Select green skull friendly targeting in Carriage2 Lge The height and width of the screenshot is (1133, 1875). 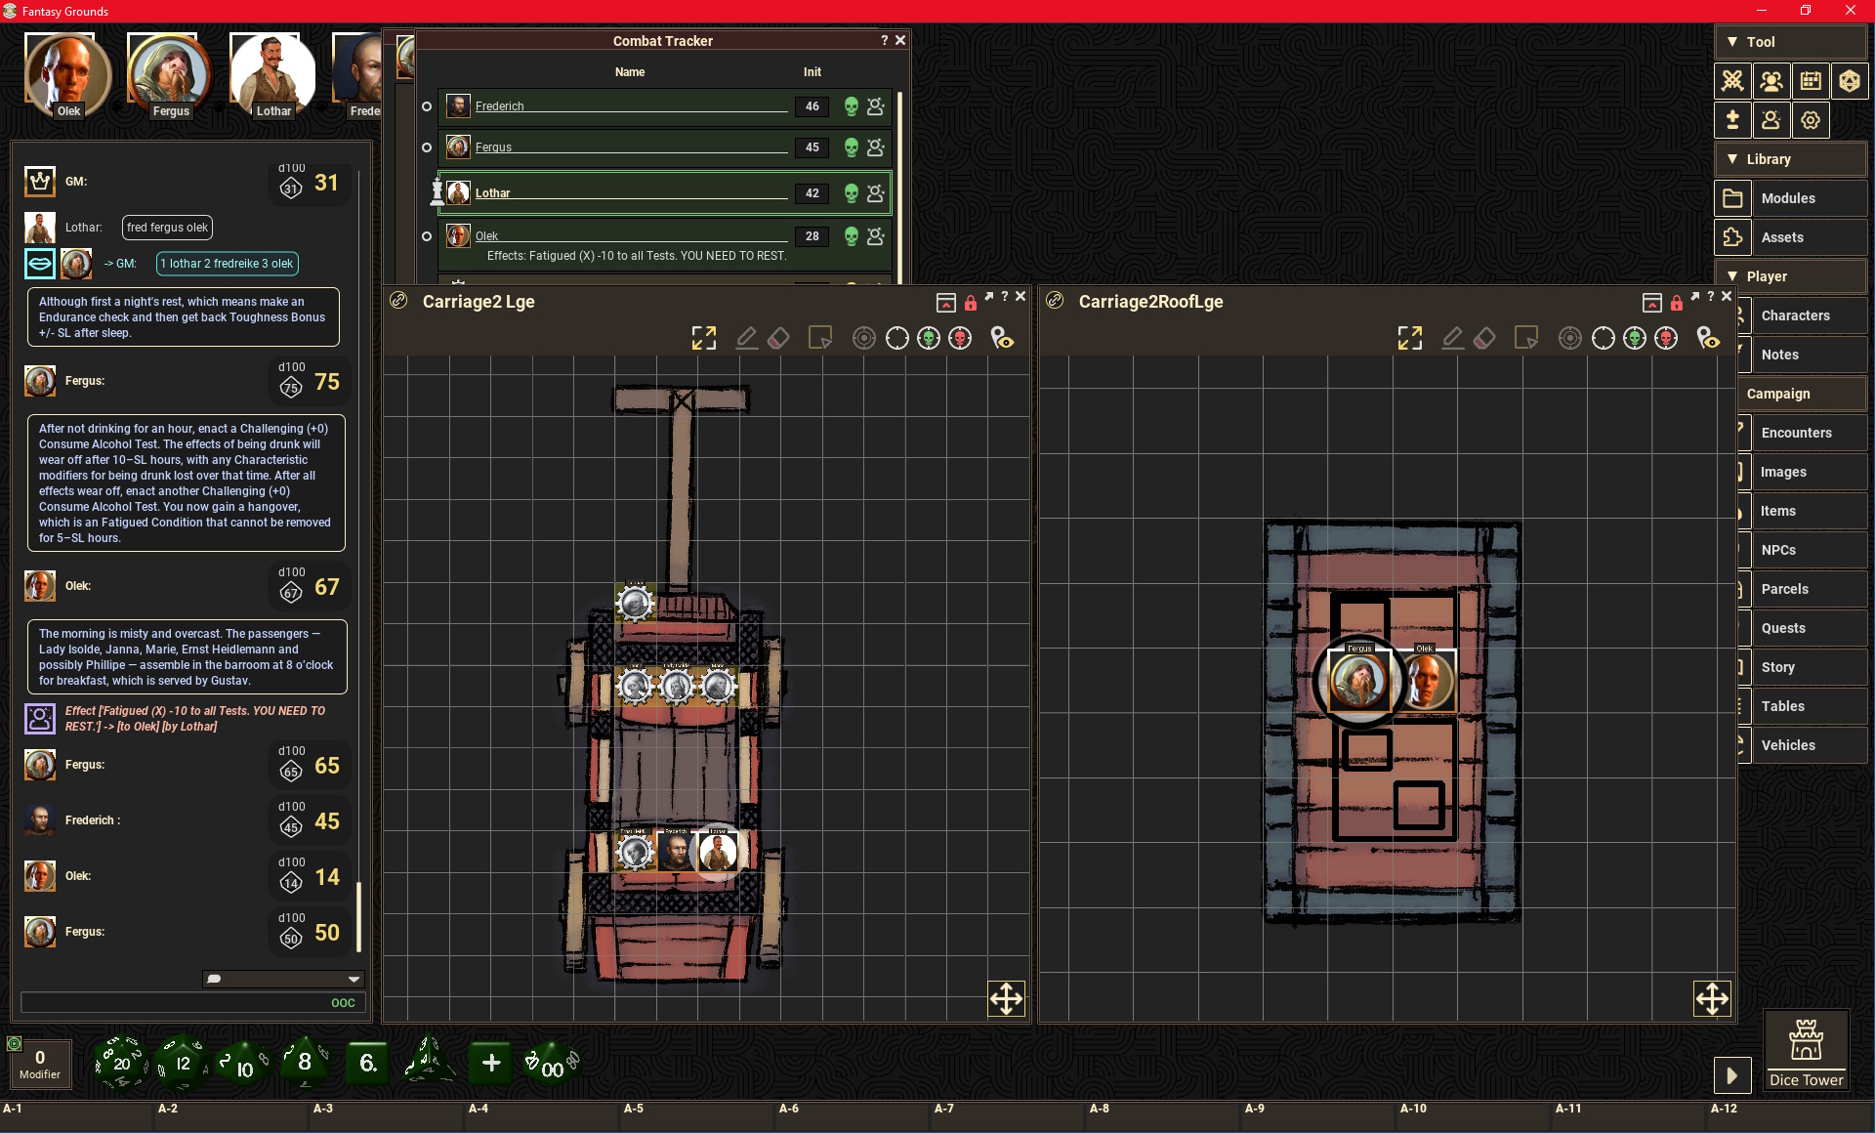(929, 338)
